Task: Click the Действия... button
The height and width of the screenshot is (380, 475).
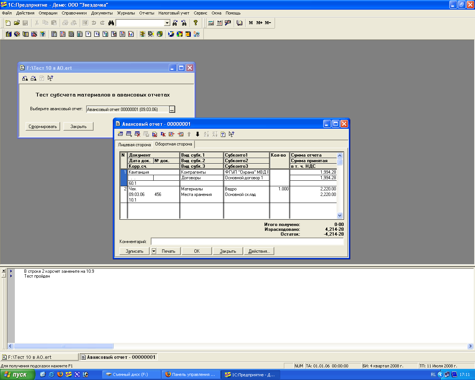Action: click(259, 251)
